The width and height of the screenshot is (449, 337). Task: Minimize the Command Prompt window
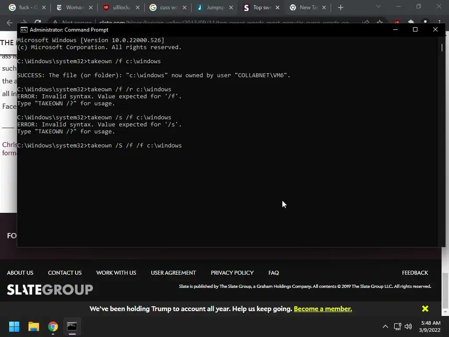396,29
